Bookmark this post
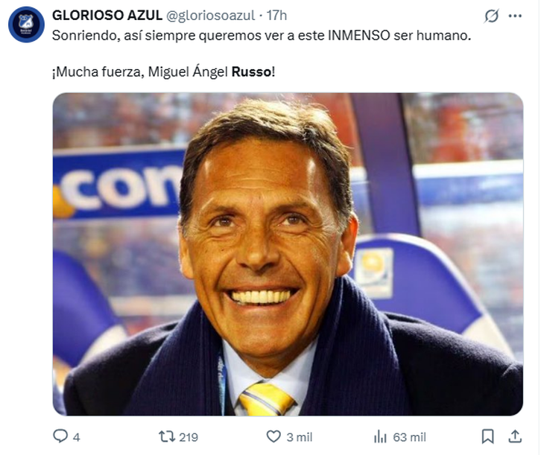This screenshot has height=455, width=544. click(x=487, y=436)
